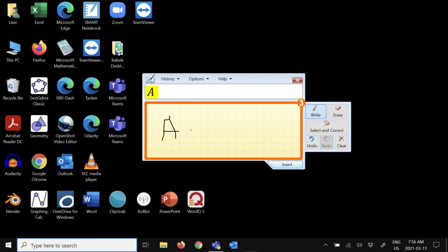Open the Help dropdown menu
Image resolution: width=448 pixels, height=252 pixels.
click(225, 79)
